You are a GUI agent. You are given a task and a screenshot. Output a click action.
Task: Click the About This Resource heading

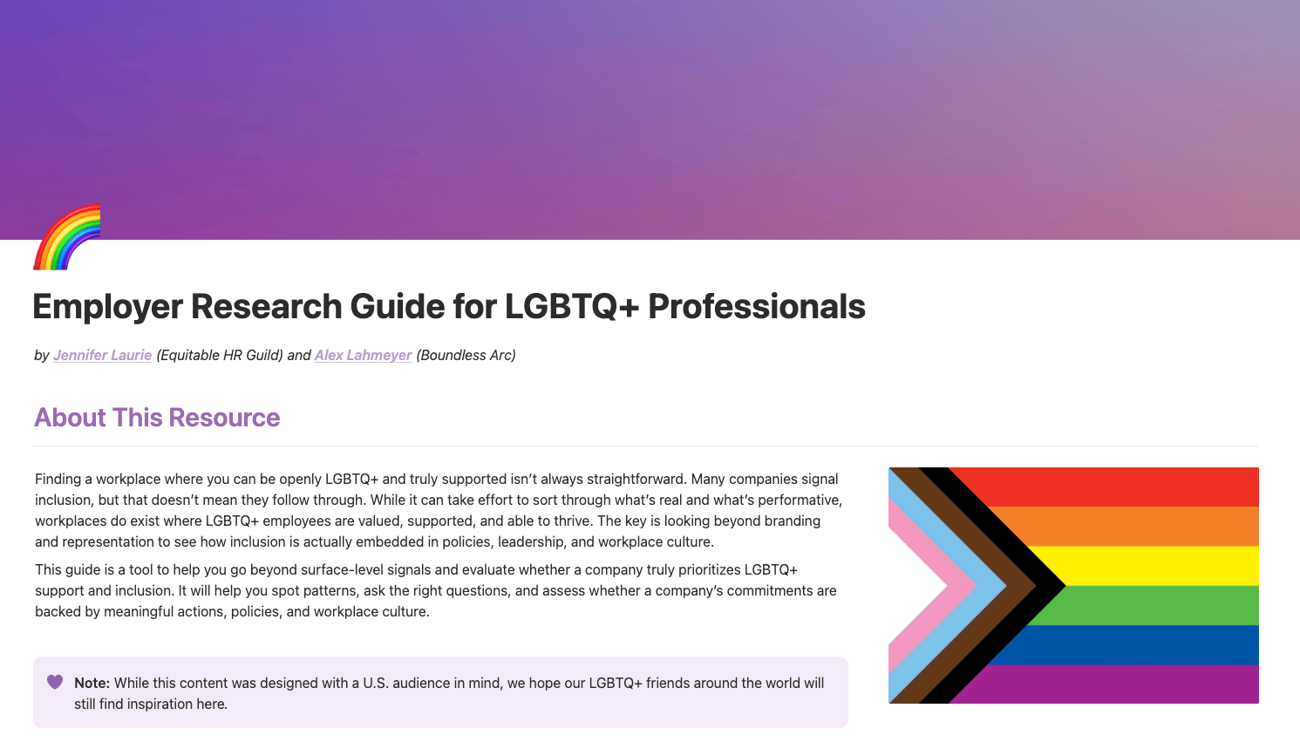click(x=156, y=418)
